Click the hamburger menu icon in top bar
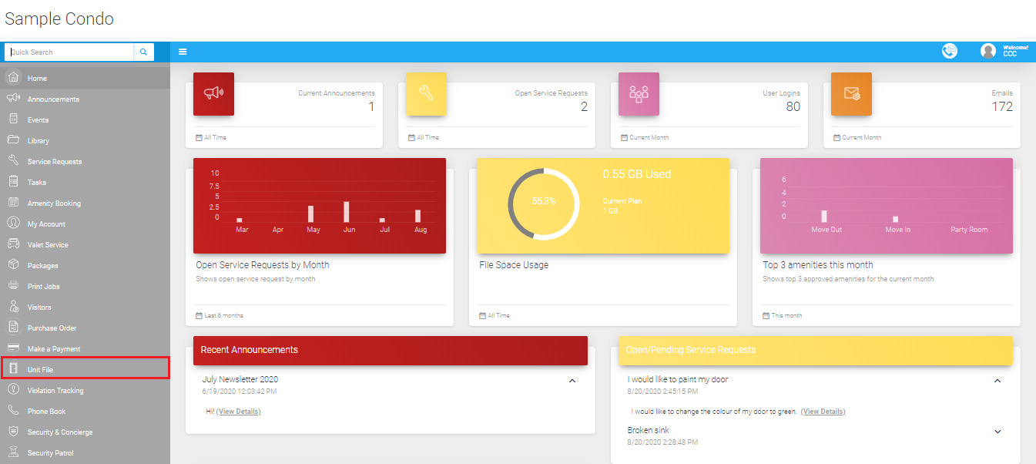Viewport: 1036px width, 464px height. [x=183, y=52]
